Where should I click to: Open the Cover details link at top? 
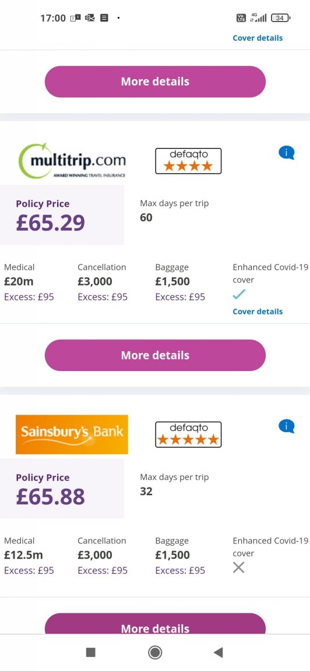point(258,38)
